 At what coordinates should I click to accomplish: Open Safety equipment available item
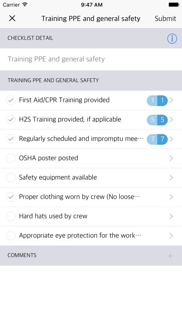point(91,177)
